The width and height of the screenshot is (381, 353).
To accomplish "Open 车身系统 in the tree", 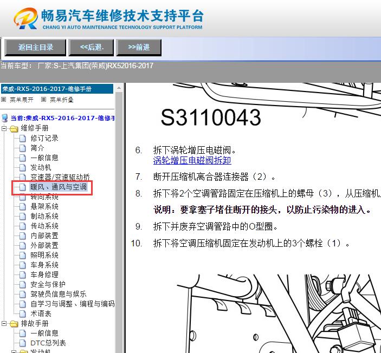I will coord(44,265).
